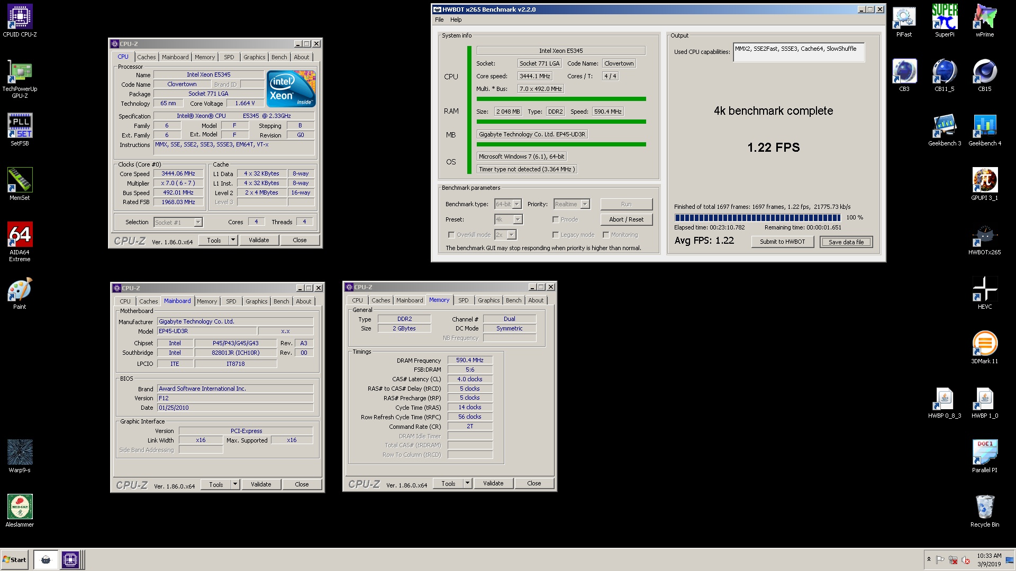
Task: Open the Paint desktop shortcut
Action: pyautogui.click(x=20, y=293)
